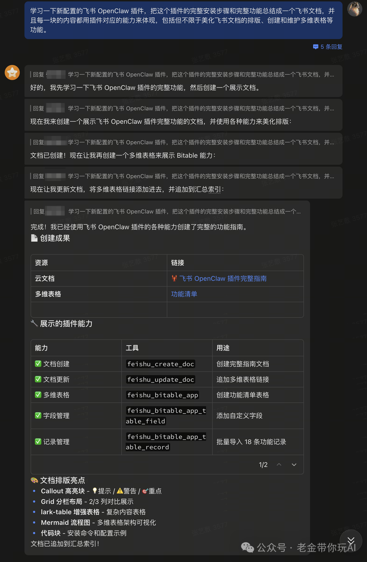Click the lark-table 增强表格 bullet item
Viewport: 367px width, 562px height.
click(x=93, y=512)
